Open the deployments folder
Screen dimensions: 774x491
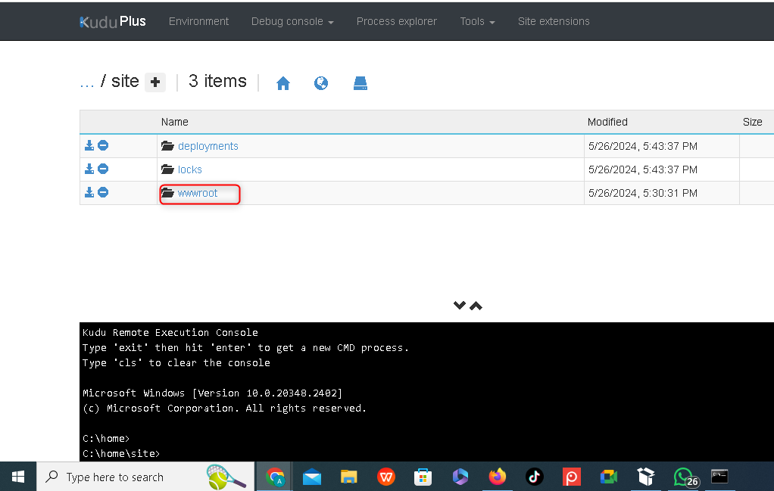(208, 147)
